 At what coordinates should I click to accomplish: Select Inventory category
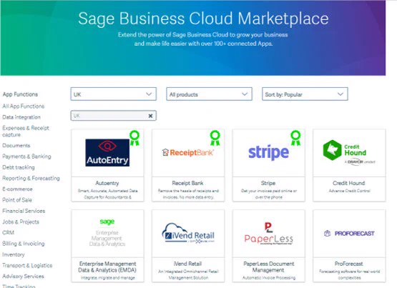pos(14,254)
